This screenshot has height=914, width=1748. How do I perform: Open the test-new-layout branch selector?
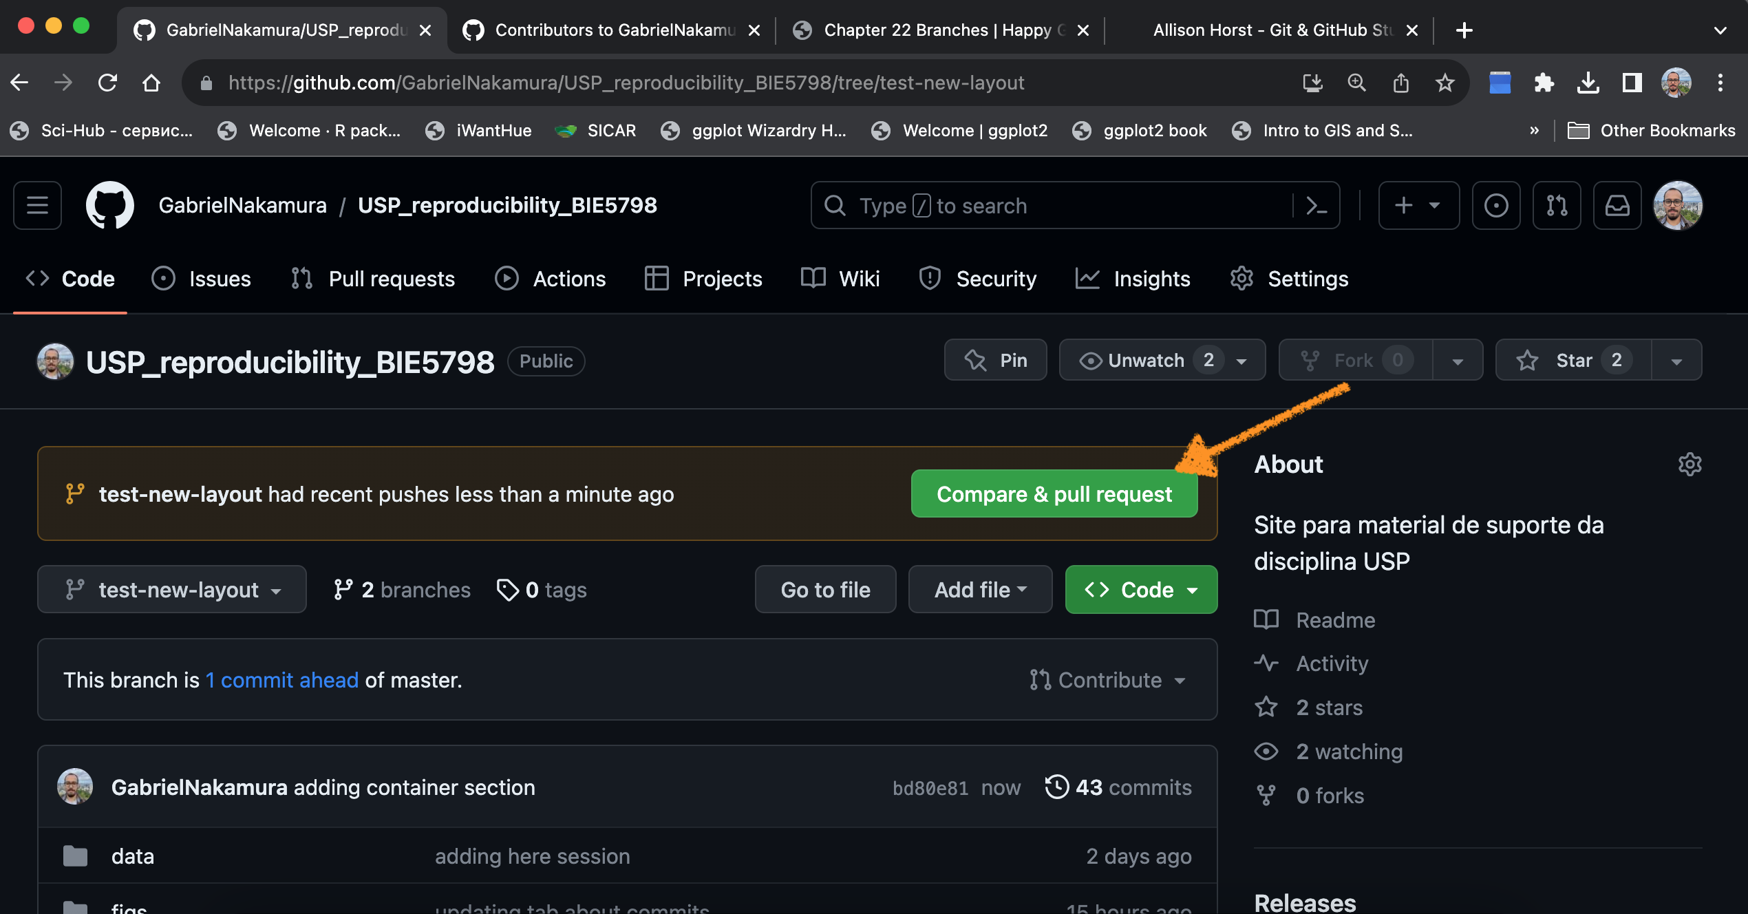pyautogui.click(x=172, y=589)
